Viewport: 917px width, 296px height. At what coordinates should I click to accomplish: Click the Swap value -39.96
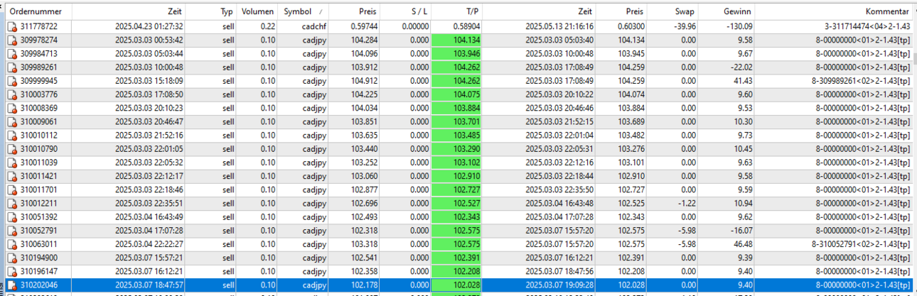[x=684, y=26]
